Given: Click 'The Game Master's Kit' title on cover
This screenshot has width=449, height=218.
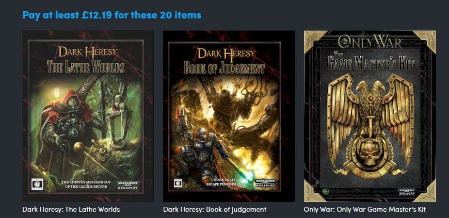Looking at the screenshot, I should (371, 62).
